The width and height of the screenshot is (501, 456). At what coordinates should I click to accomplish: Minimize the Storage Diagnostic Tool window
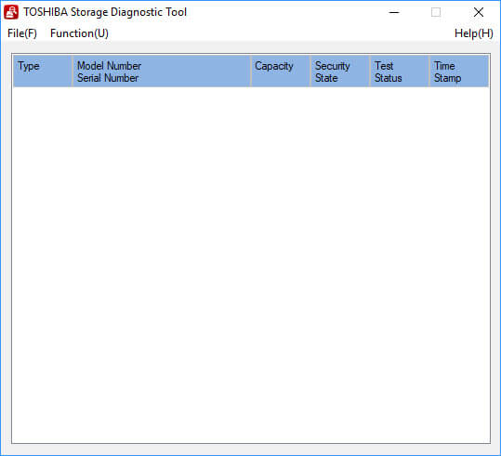click(x=394, y=12)
